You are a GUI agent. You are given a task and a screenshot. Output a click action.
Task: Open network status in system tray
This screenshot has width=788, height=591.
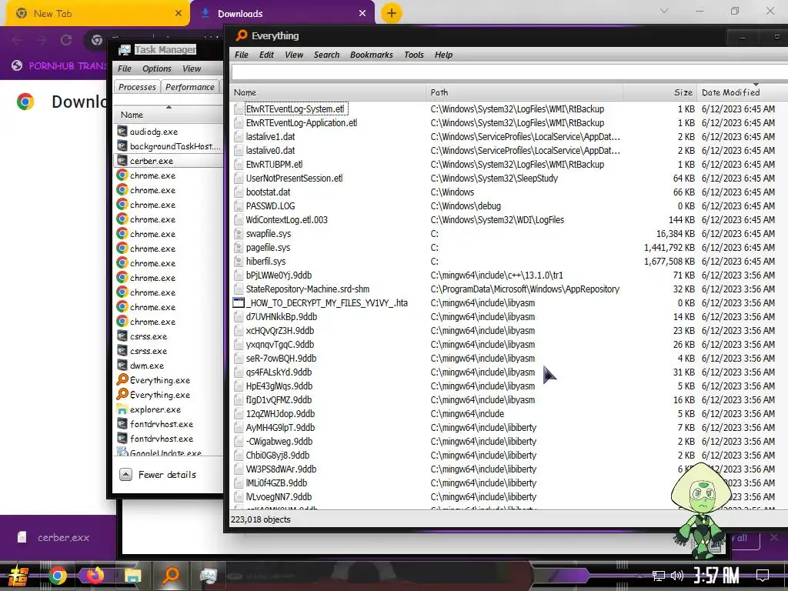[x=659, y=576]
